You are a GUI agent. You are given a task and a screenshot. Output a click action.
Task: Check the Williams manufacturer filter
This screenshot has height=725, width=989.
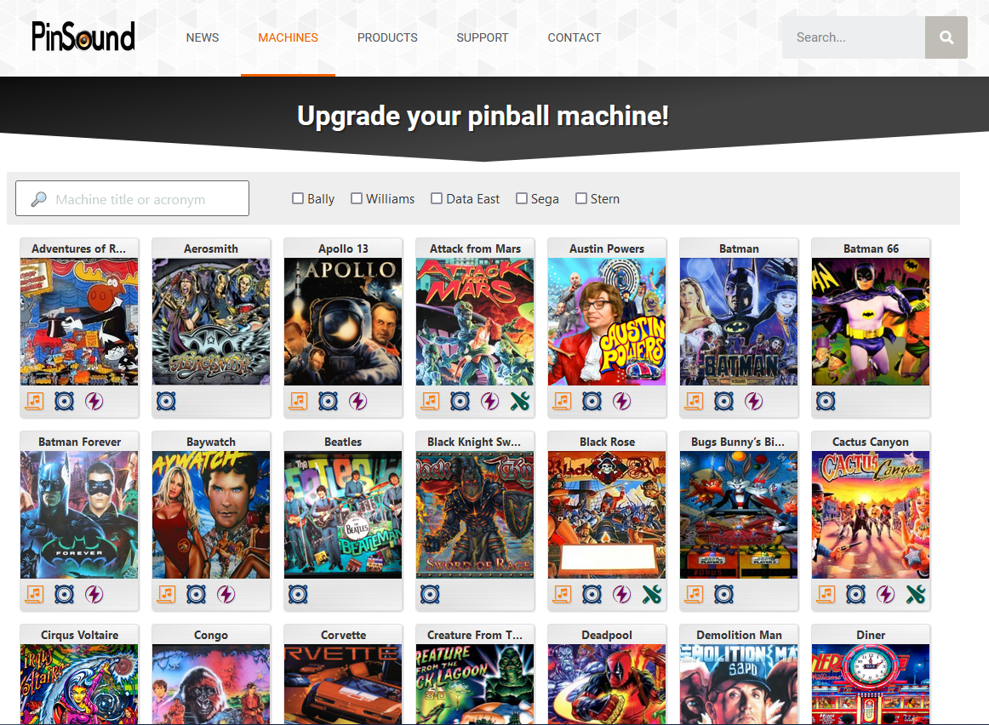pos(357,198)
